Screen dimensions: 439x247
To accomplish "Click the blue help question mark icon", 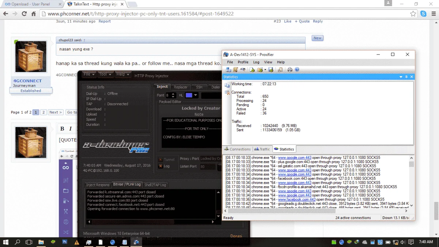I will 297,70.
